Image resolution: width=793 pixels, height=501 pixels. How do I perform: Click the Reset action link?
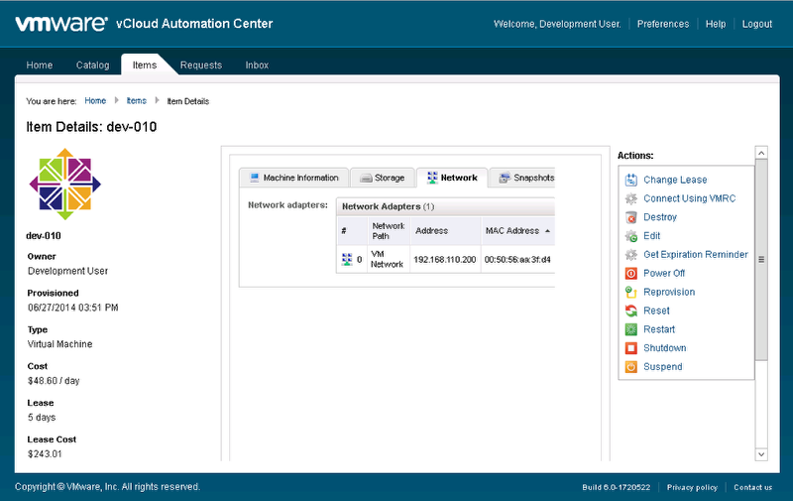(x=656, y=311)
